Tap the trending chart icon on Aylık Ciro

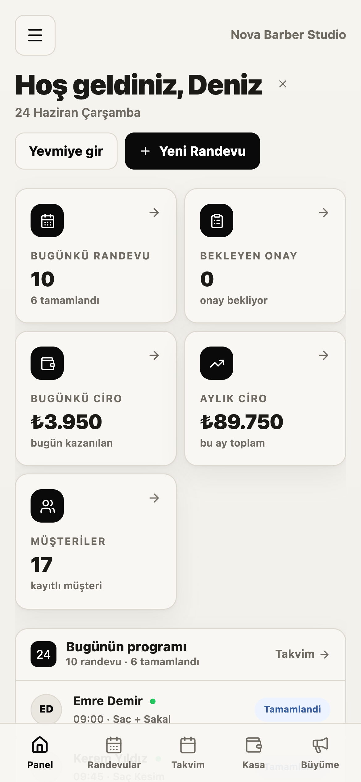coord(217,363)
